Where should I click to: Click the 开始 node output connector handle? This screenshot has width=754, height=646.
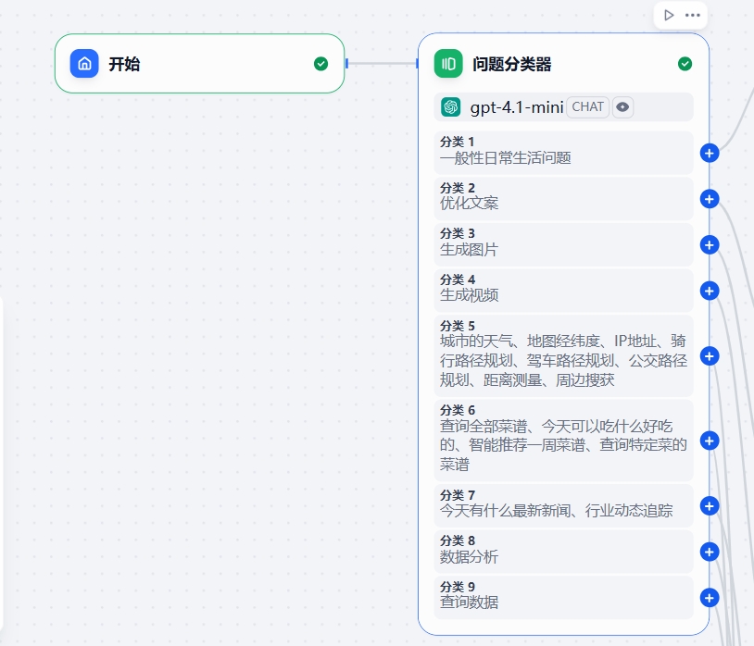[346, 64]
